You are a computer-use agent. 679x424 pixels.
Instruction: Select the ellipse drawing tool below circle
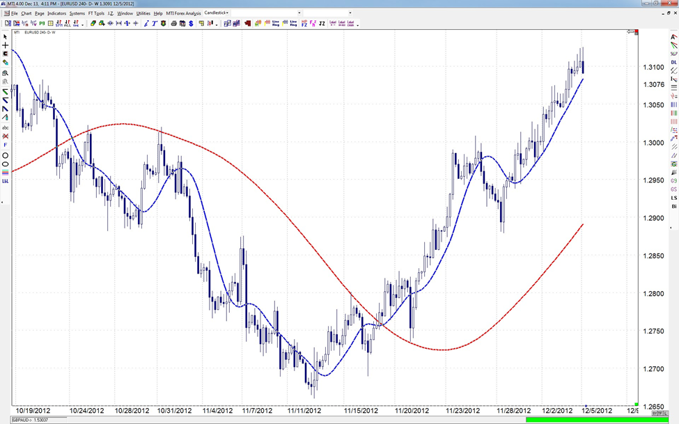pyautogui.click(x=5, y=164)
